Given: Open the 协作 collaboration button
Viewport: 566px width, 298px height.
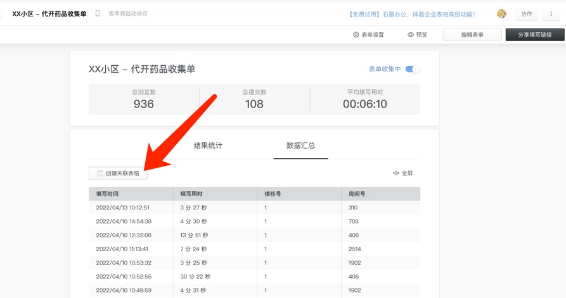Looking at the screenshot, I should pos(526,14).
